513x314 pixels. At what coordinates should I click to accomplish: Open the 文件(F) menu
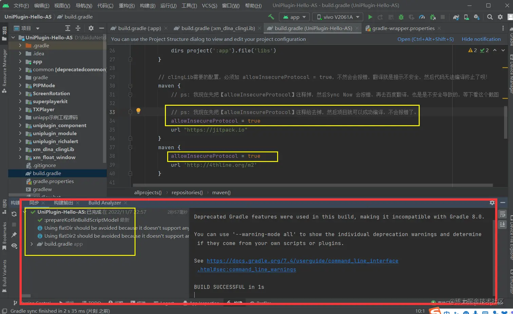tap(21, 5)
